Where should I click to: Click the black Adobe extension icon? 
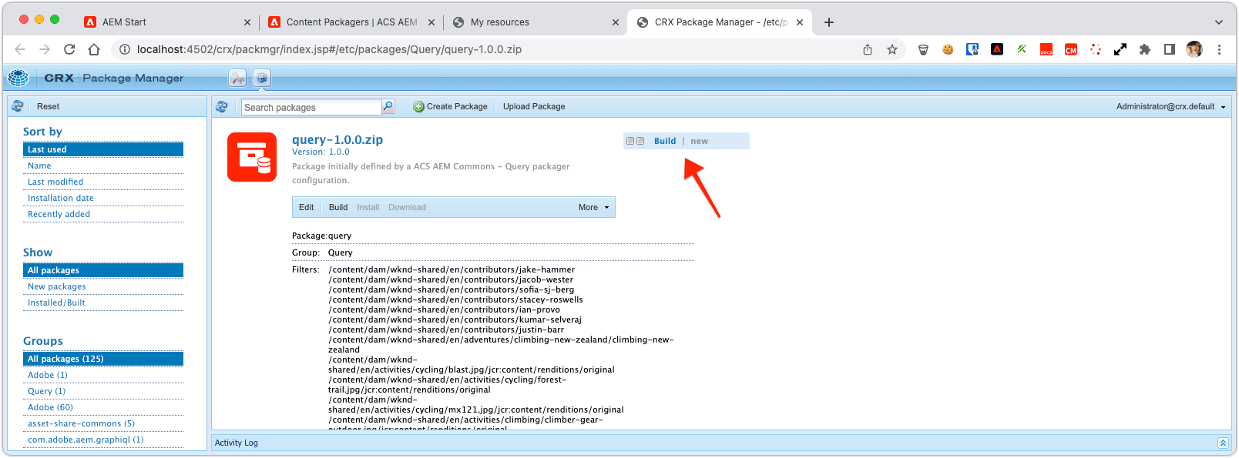point(997,49)
